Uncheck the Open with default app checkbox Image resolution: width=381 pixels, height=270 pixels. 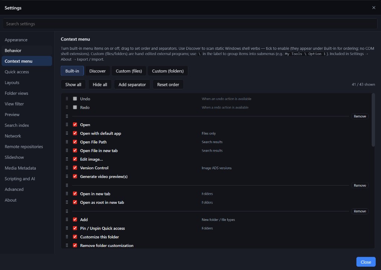coord(75,133)
